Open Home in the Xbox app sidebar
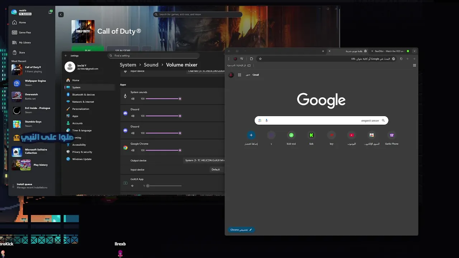Image resolution: width=459 pixels, height=258 pixels. point(19,22)
